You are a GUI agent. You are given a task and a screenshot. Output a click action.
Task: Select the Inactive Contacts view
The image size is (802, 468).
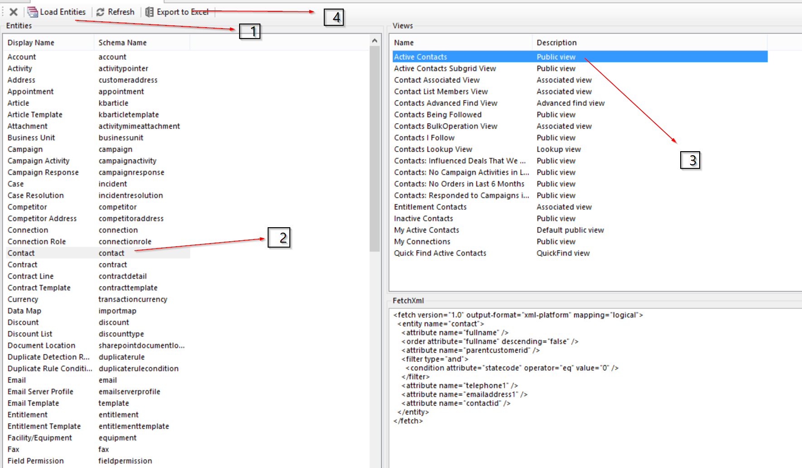click(x=423, y=219)
